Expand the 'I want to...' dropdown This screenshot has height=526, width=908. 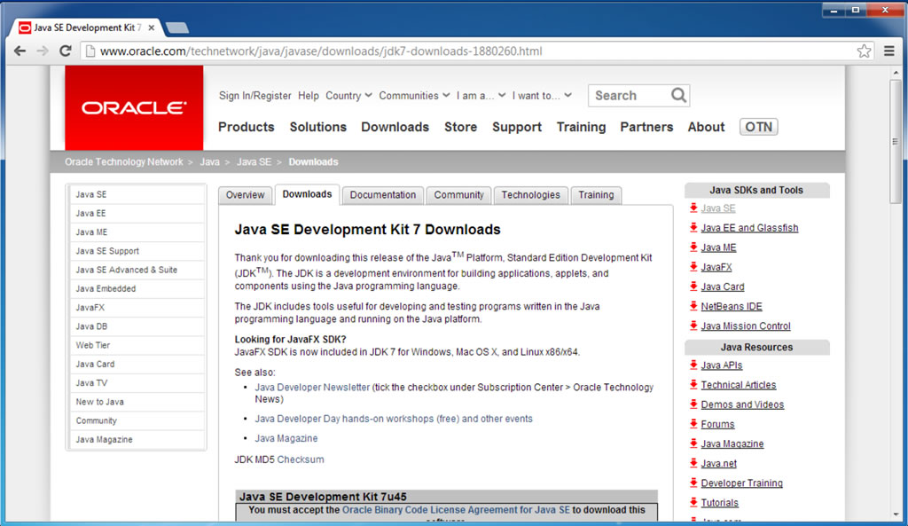[542, 96]
